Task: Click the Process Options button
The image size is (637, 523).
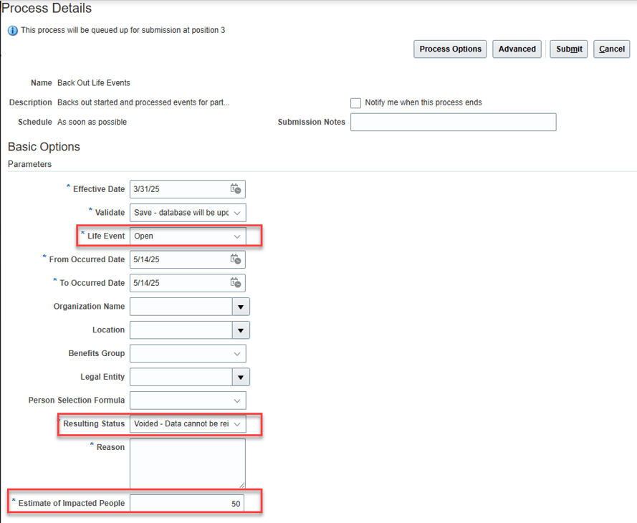Action: [x=450, y=49]
